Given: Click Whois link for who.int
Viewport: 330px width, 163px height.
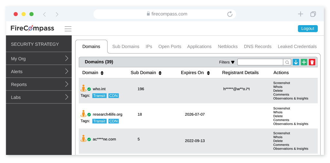Looking at the screenshot, I should 278,87.
